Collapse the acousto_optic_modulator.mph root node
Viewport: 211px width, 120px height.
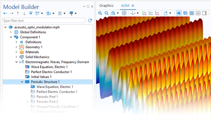5,27
